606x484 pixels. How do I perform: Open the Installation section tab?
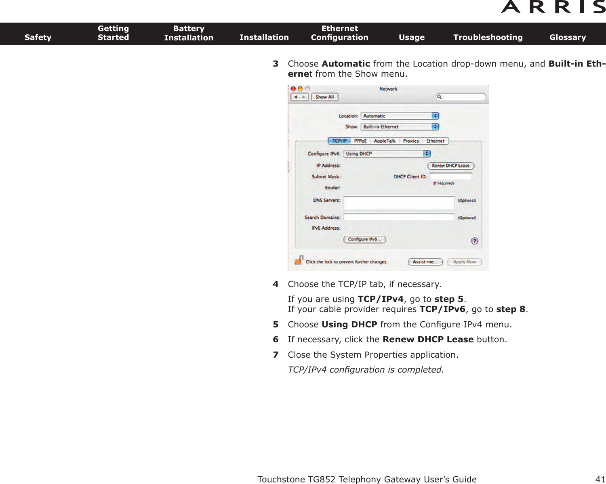point(264,37)
